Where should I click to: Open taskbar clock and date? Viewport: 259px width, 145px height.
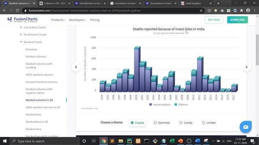point(240,141)
